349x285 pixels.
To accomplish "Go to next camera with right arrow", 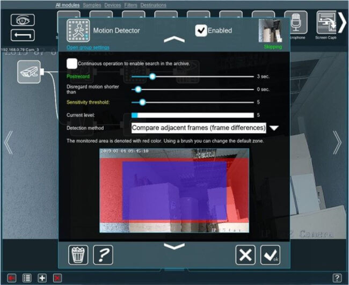I will coord(337,142).
